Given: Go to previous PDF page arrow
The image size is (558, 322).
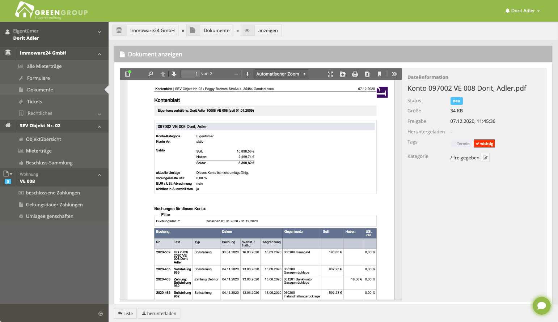Looking at the screenshot, I should coord(163,74).
